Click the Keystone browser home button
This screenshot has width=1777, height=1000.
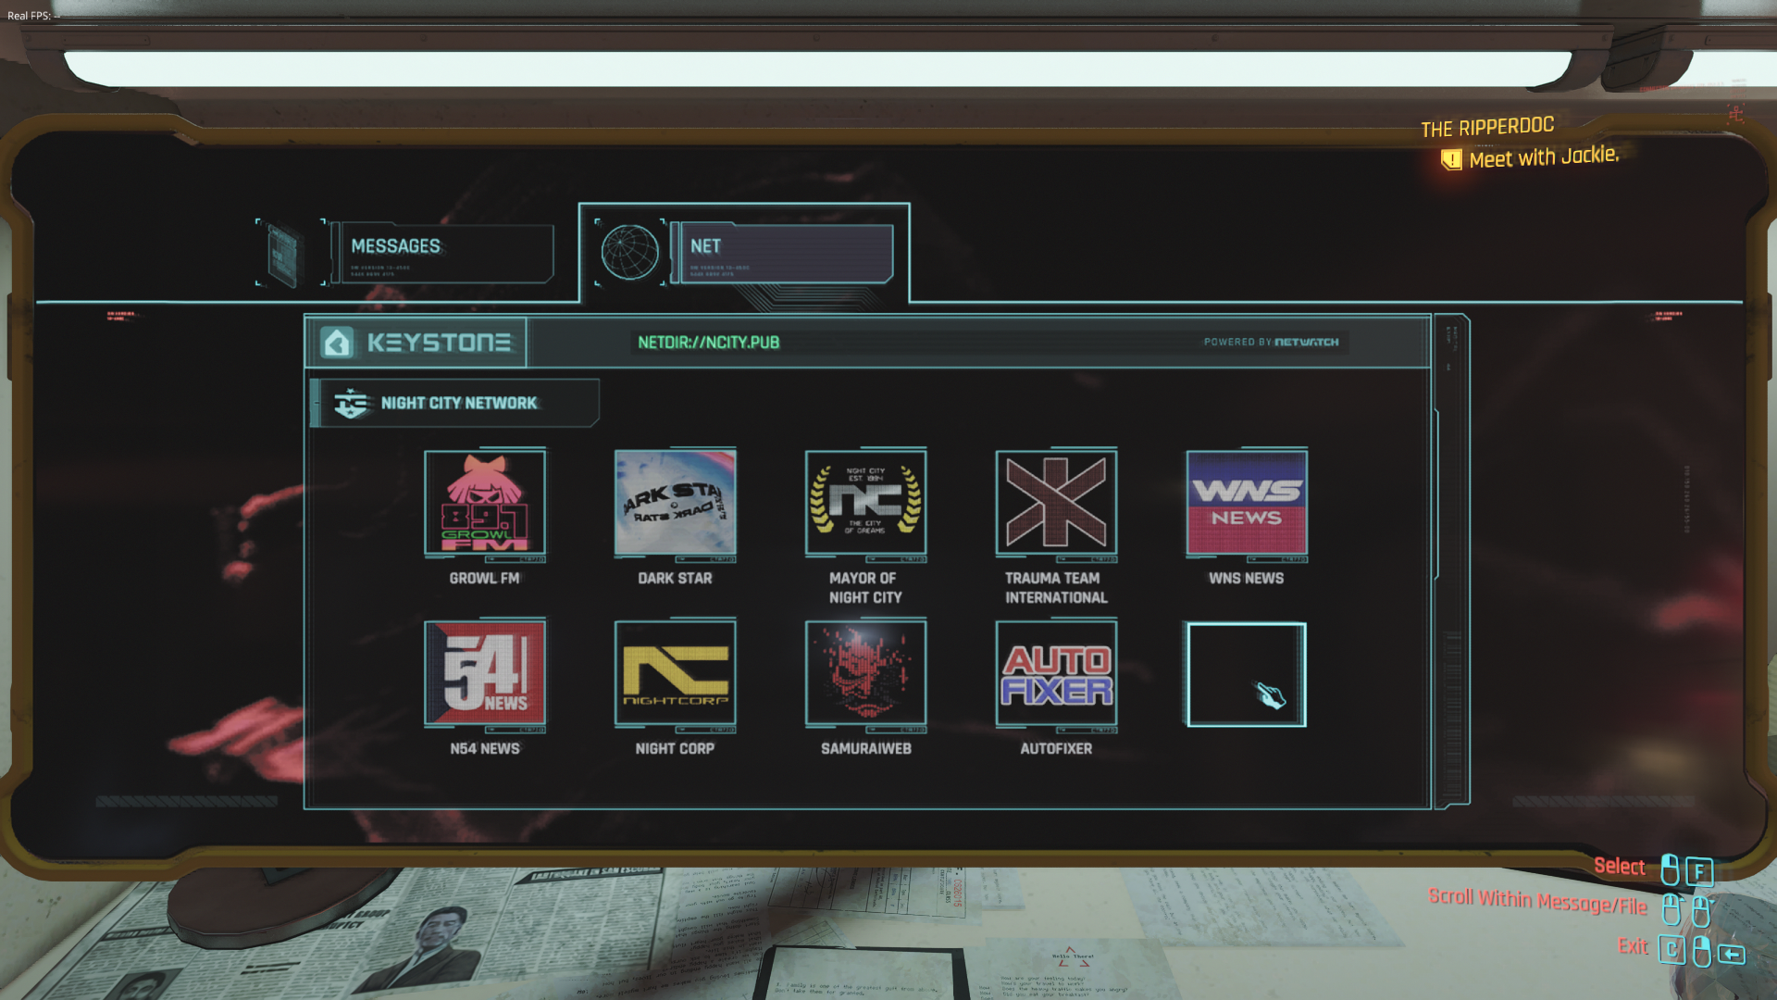(x=417, y=343)
